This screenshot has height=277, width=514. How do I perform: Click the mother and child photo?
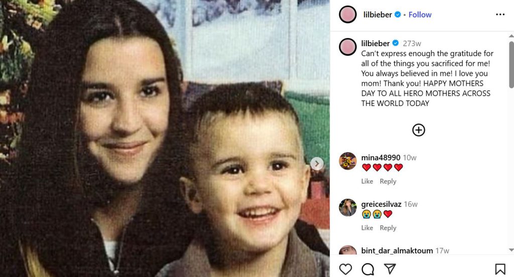[x=165, y=138]
